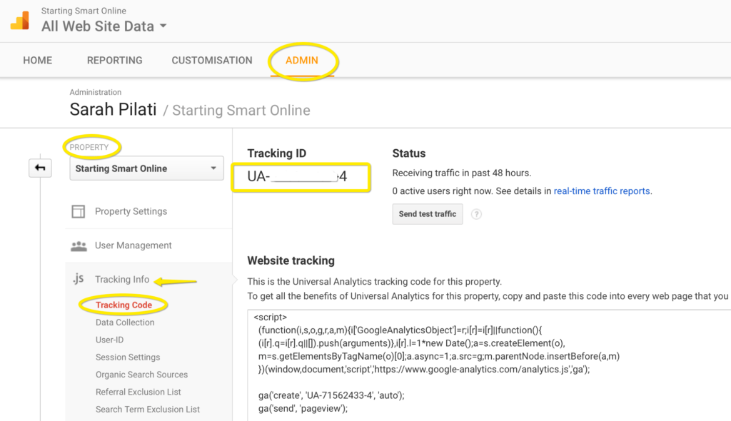Click the Receiving traffic in past 48 hours text

pyautogui.click(x=462, y=173)
